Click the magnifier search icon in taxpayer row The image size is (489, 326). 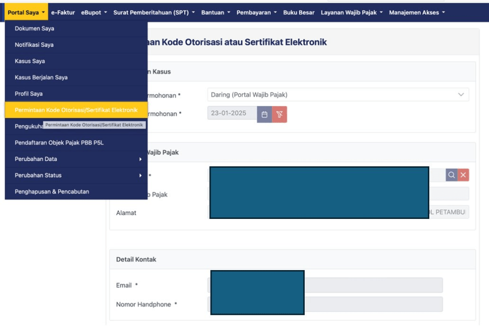(x=451, y=175)
